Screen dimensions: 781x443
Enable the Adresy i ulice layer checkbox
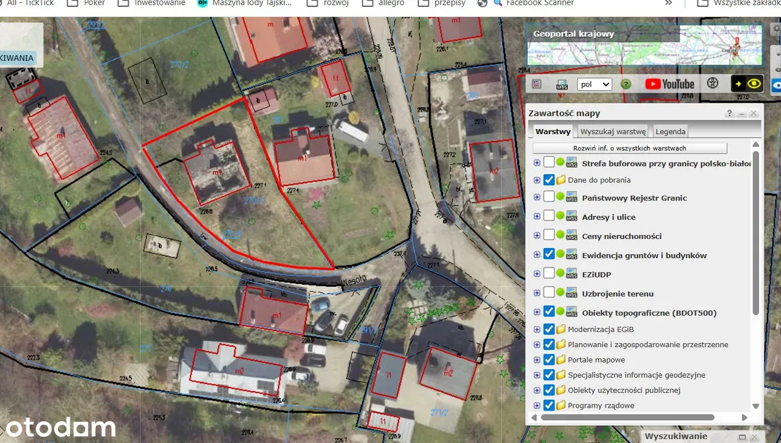(x=549, y=216)
